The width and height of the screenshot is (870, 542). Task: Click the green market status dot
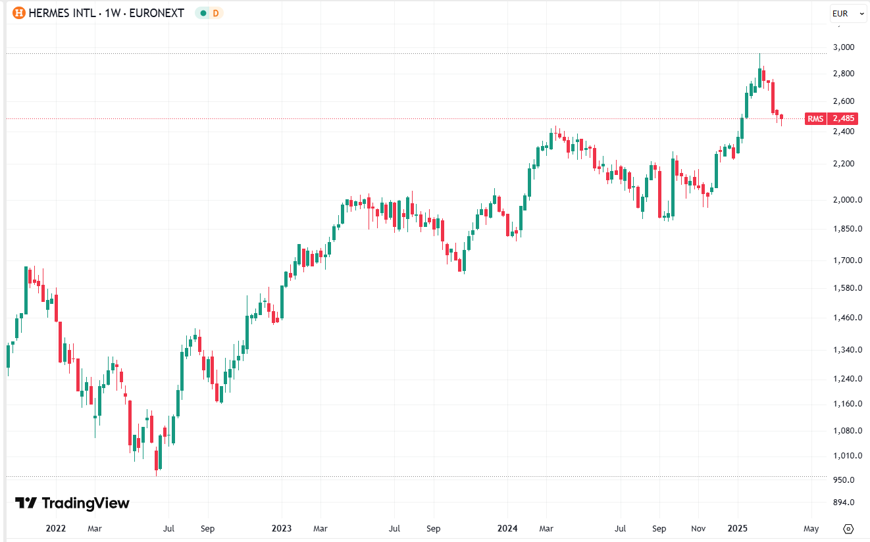pos(203,13)
